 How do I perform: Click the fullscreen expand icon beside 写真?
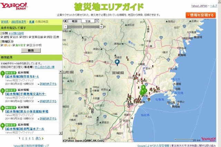(97, 21)
